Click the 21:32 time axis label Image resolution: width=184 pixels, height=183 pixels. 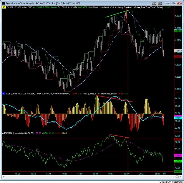click(x=157, y=174)
